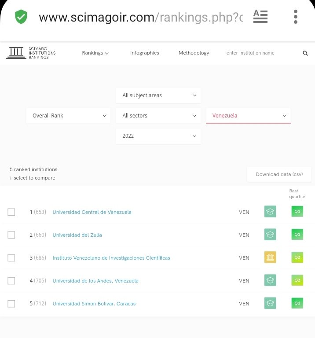Viewport: 315px width, 338px height.
Task: Tap the browser URL address bar
Action: tap(141, 17)
